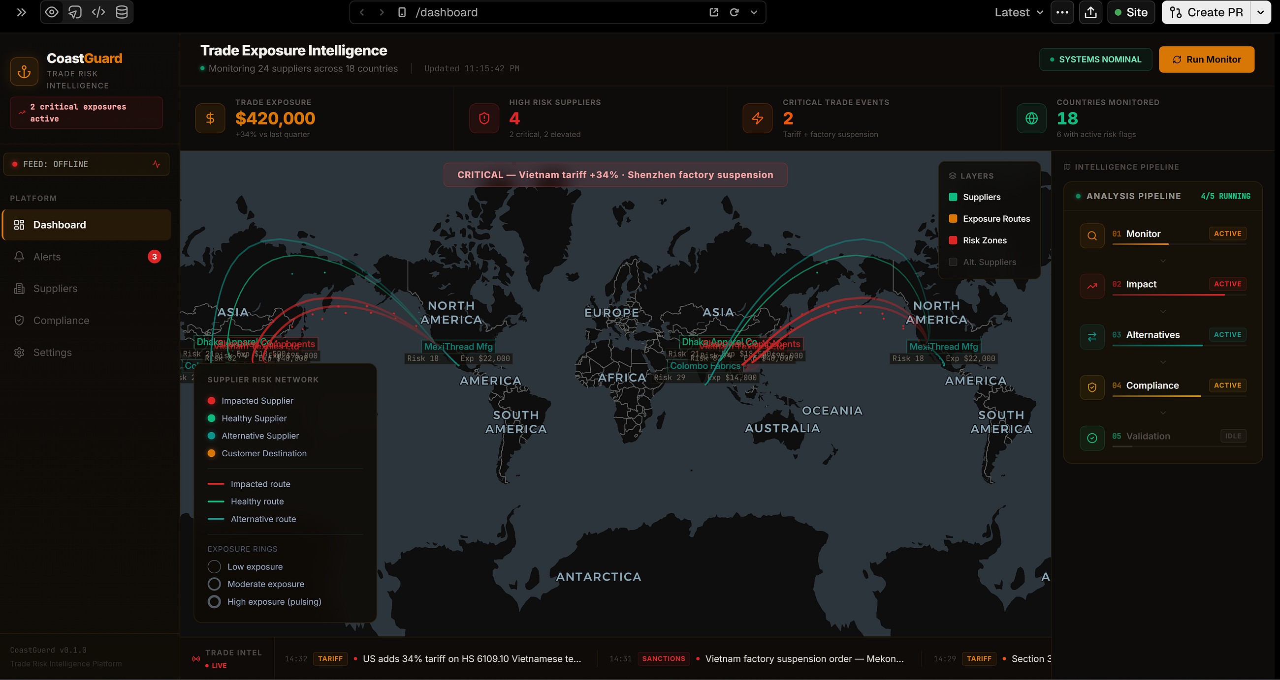
Task: Click the Alternatives stage swap icon
Action: [x=1092, y=337]
